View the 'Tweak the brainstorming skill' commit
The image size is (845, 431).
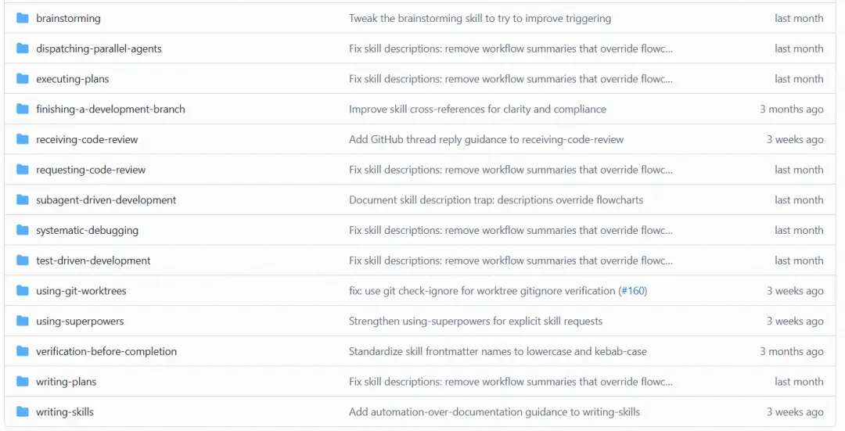pos(480,18)
